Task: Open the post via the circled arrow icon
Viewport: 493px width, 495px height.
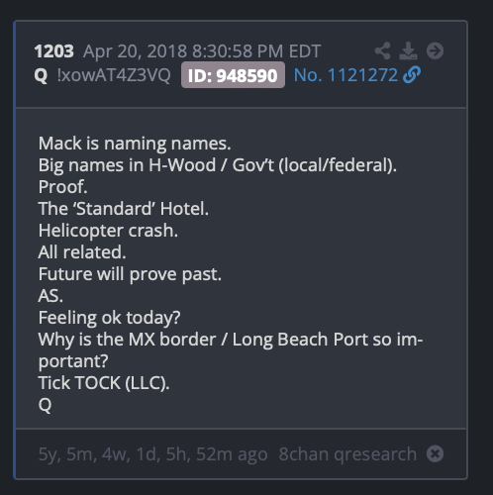Action: (x=435, y=50)
